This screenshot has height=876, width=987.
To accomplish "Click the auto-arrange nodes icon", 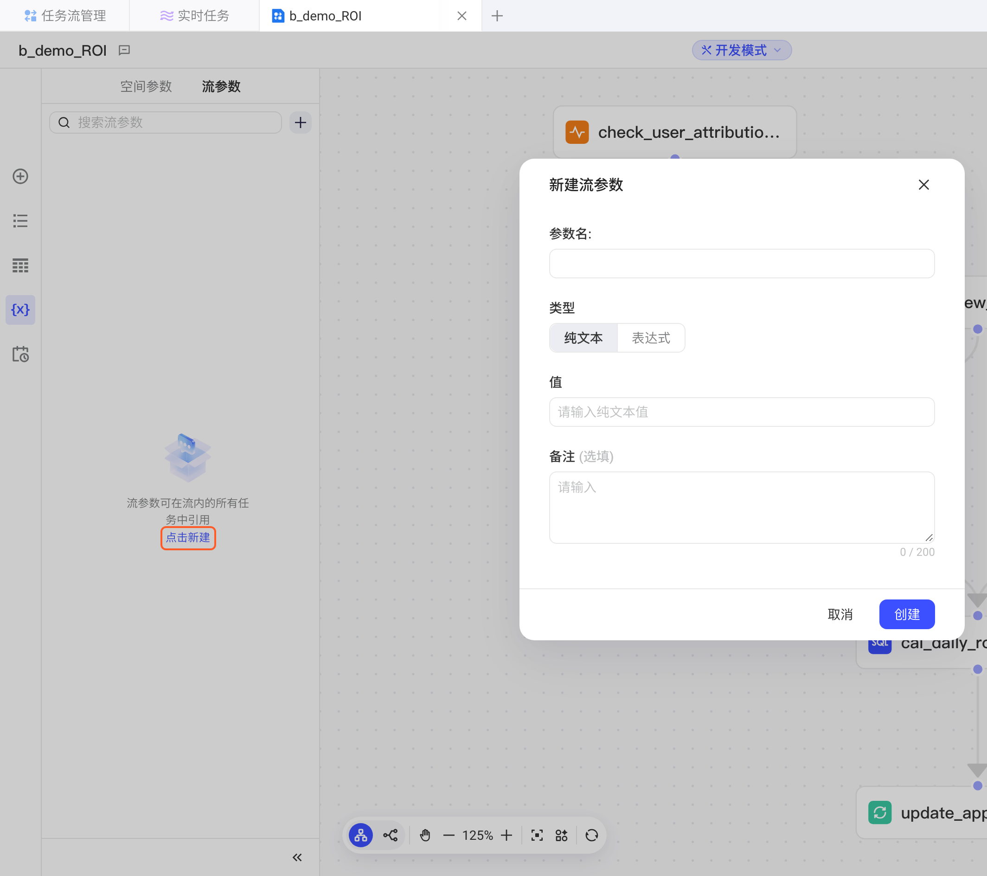I will tap(561, 835).
